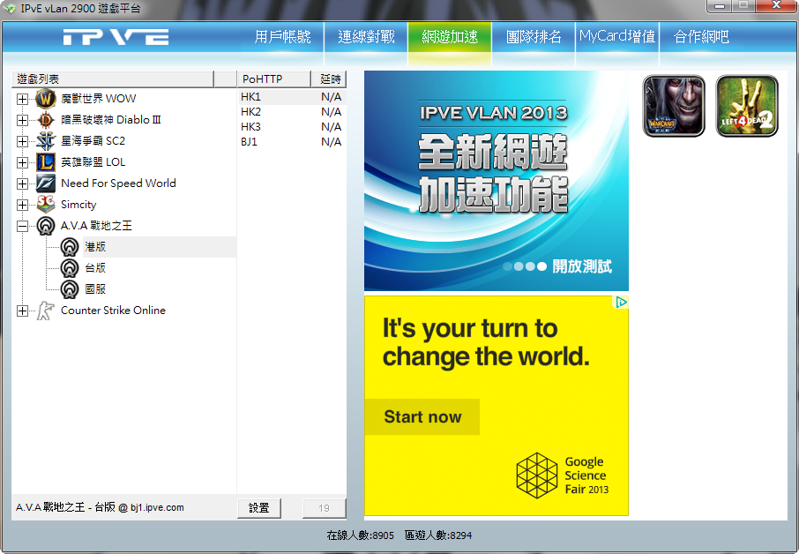Image resolution: width=799 pixels, height=554 pixels.
Task: Switch to the 連線對戰 tab
Action: click(366, 37)
